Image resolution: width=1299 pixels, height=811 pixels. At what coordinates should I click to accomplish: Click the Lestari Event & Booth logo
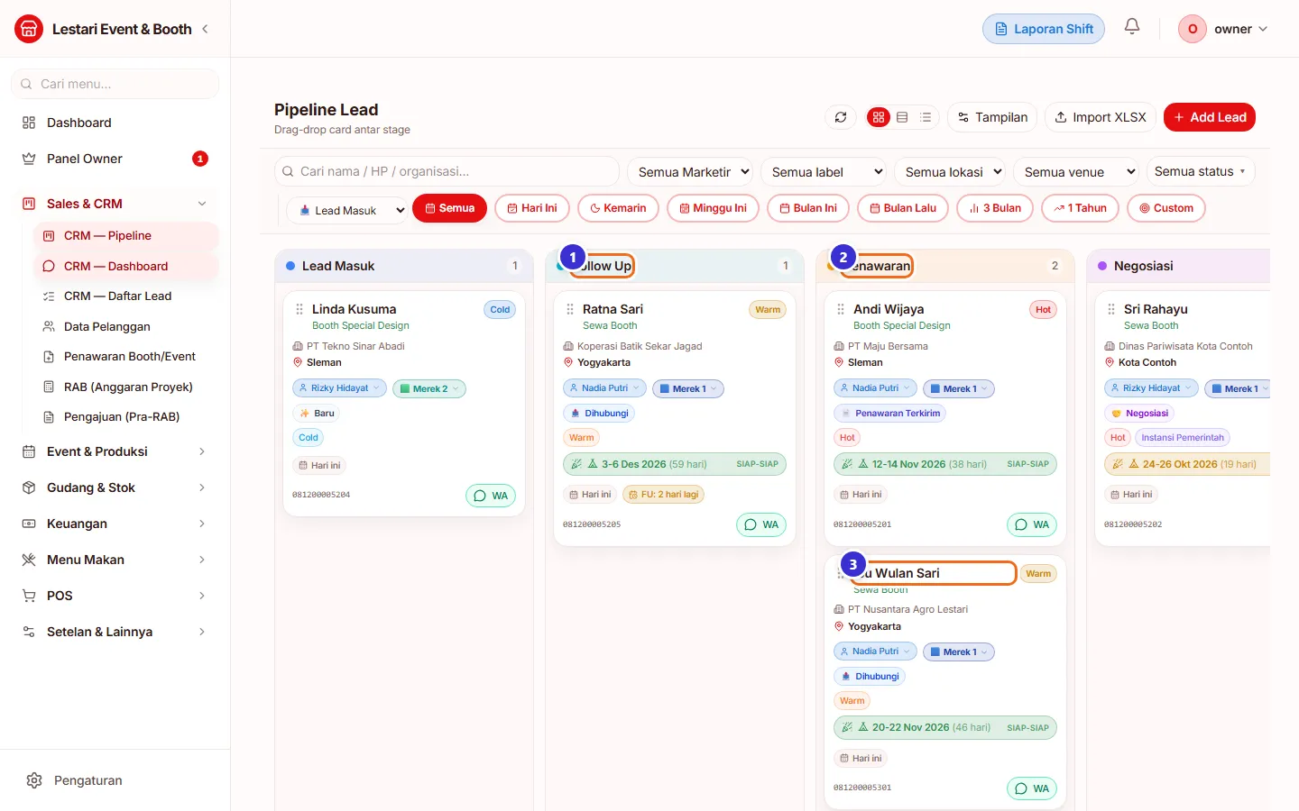(x=29, y=29)
